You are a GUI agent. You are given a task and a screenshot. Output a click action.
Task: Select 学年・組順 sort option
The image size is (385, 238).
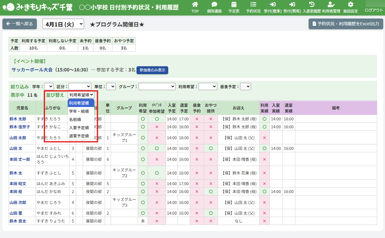[79, 111]
